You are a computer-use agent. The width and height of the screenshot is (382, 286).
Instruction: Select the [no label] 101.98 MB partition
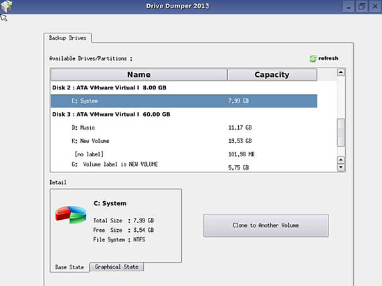point(184,154)
